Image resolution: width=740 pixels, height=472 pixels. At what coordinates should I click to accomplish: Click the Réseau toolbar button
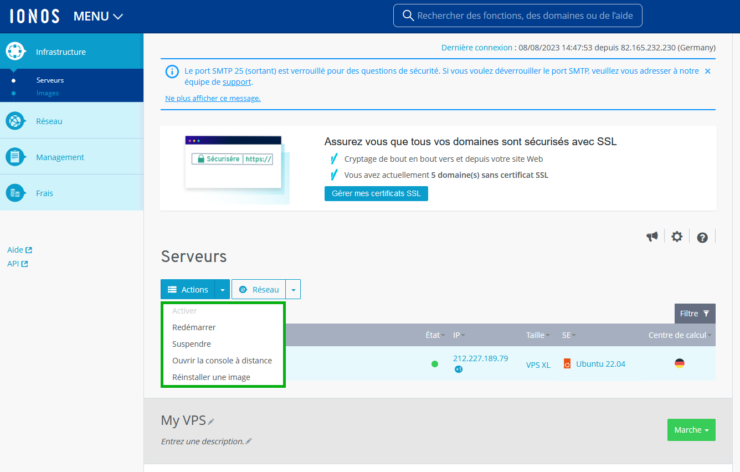(x=259, y=289)
